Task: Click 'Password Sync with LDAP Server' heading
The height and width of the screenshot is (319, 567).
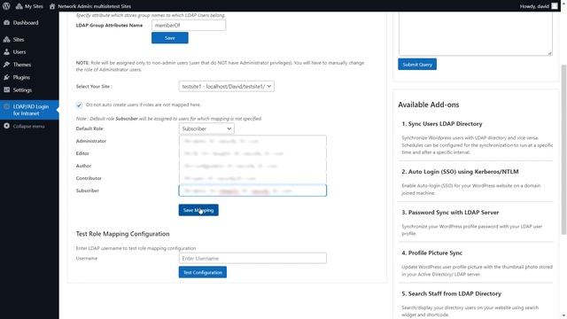Action: pos(450,213)
